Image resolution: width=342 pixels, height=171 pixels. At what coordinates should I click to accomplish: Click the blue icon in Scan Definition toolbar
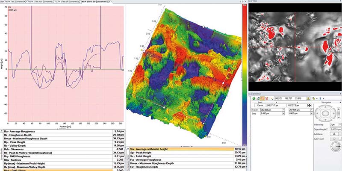[x=320, y=99]
